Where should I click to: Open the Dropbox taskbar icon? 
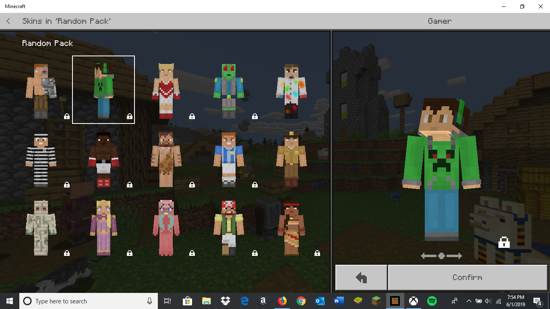point(225,301)
